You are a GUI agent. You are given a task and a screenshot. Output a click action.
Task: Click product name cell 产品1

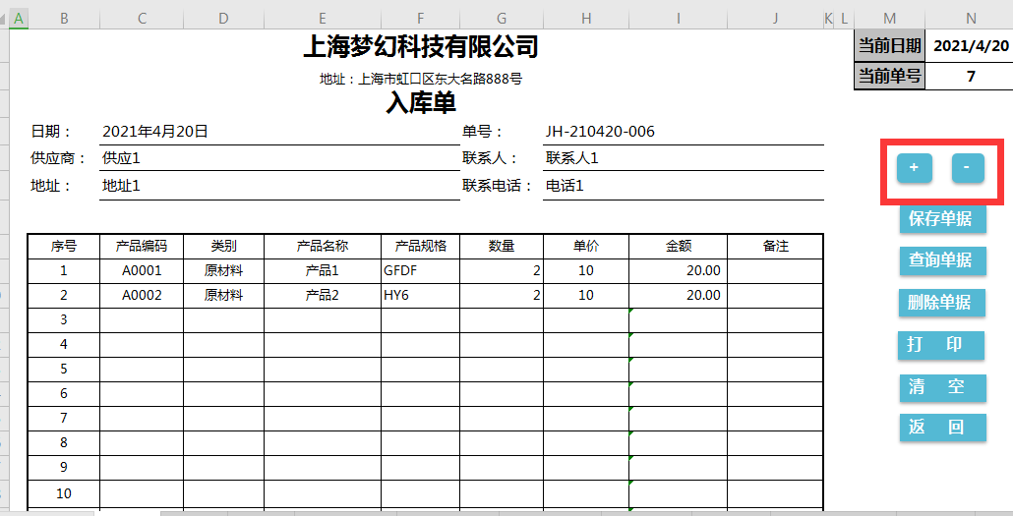pyautogui.click(x=323, y=270)
